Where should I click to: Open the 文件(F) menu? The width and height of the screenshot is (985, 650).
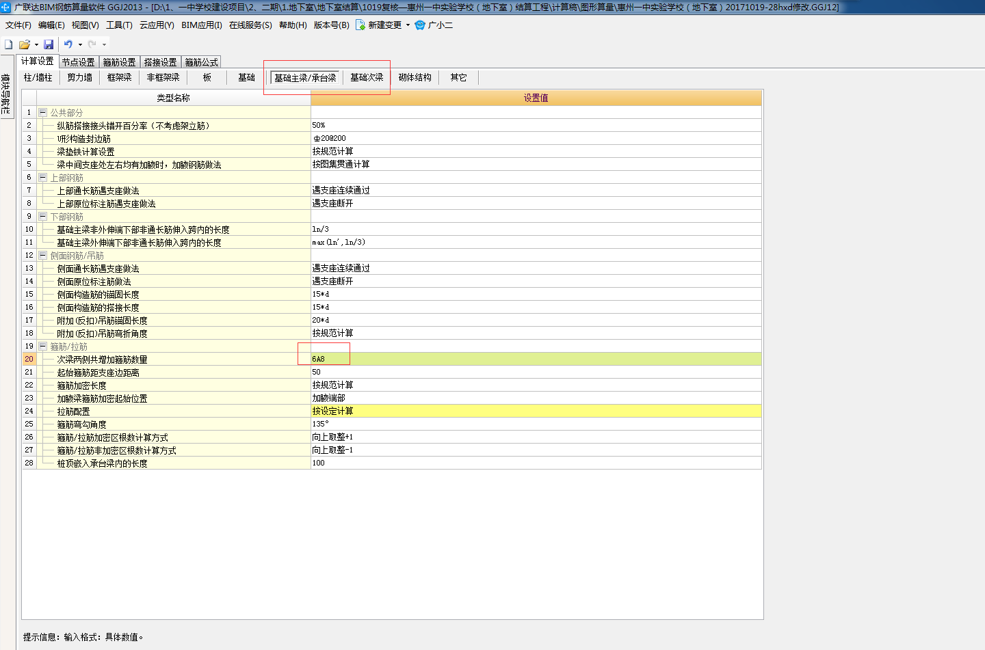point(18,25)
